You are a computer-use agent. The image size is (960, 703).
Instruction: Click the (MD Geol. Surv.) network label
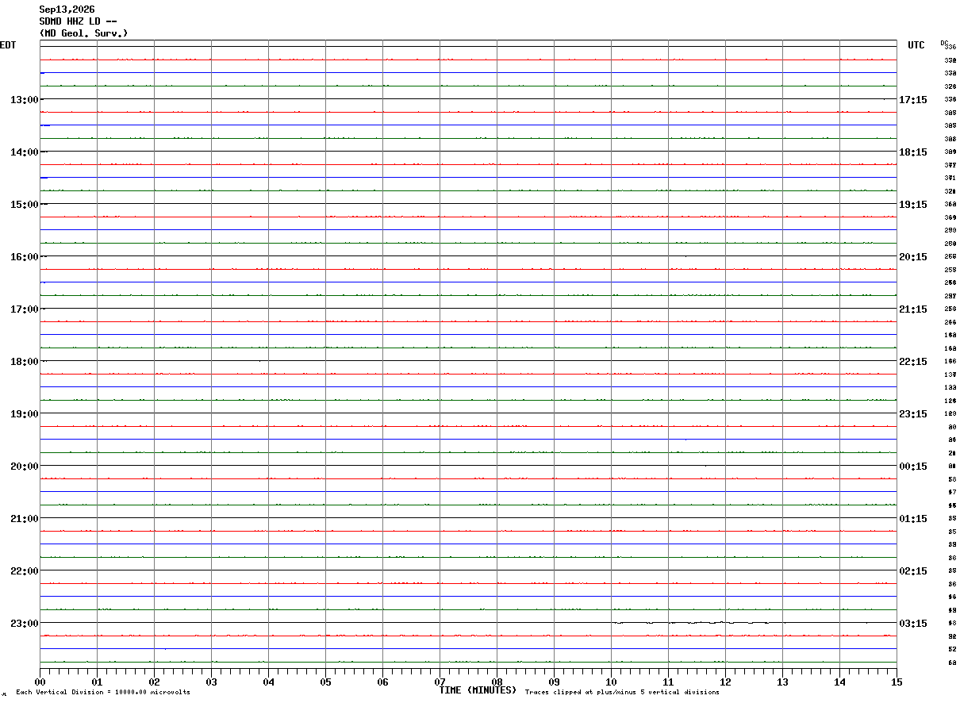pos(83,33)
